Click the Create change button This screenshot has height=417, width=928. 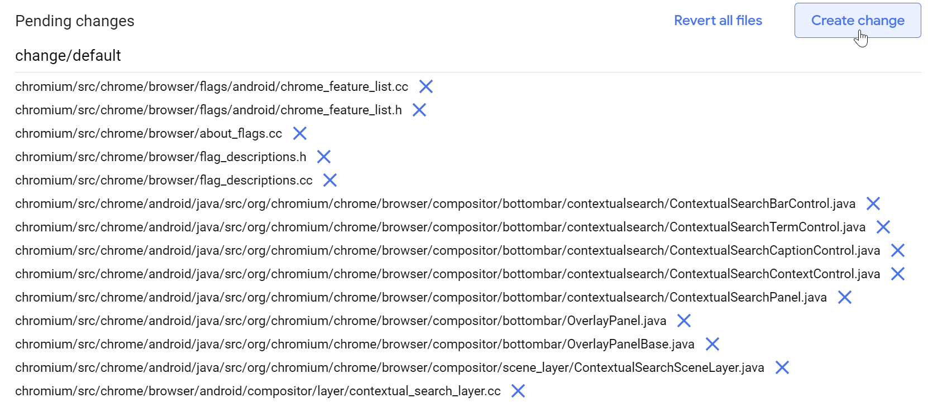pos(857,21)
